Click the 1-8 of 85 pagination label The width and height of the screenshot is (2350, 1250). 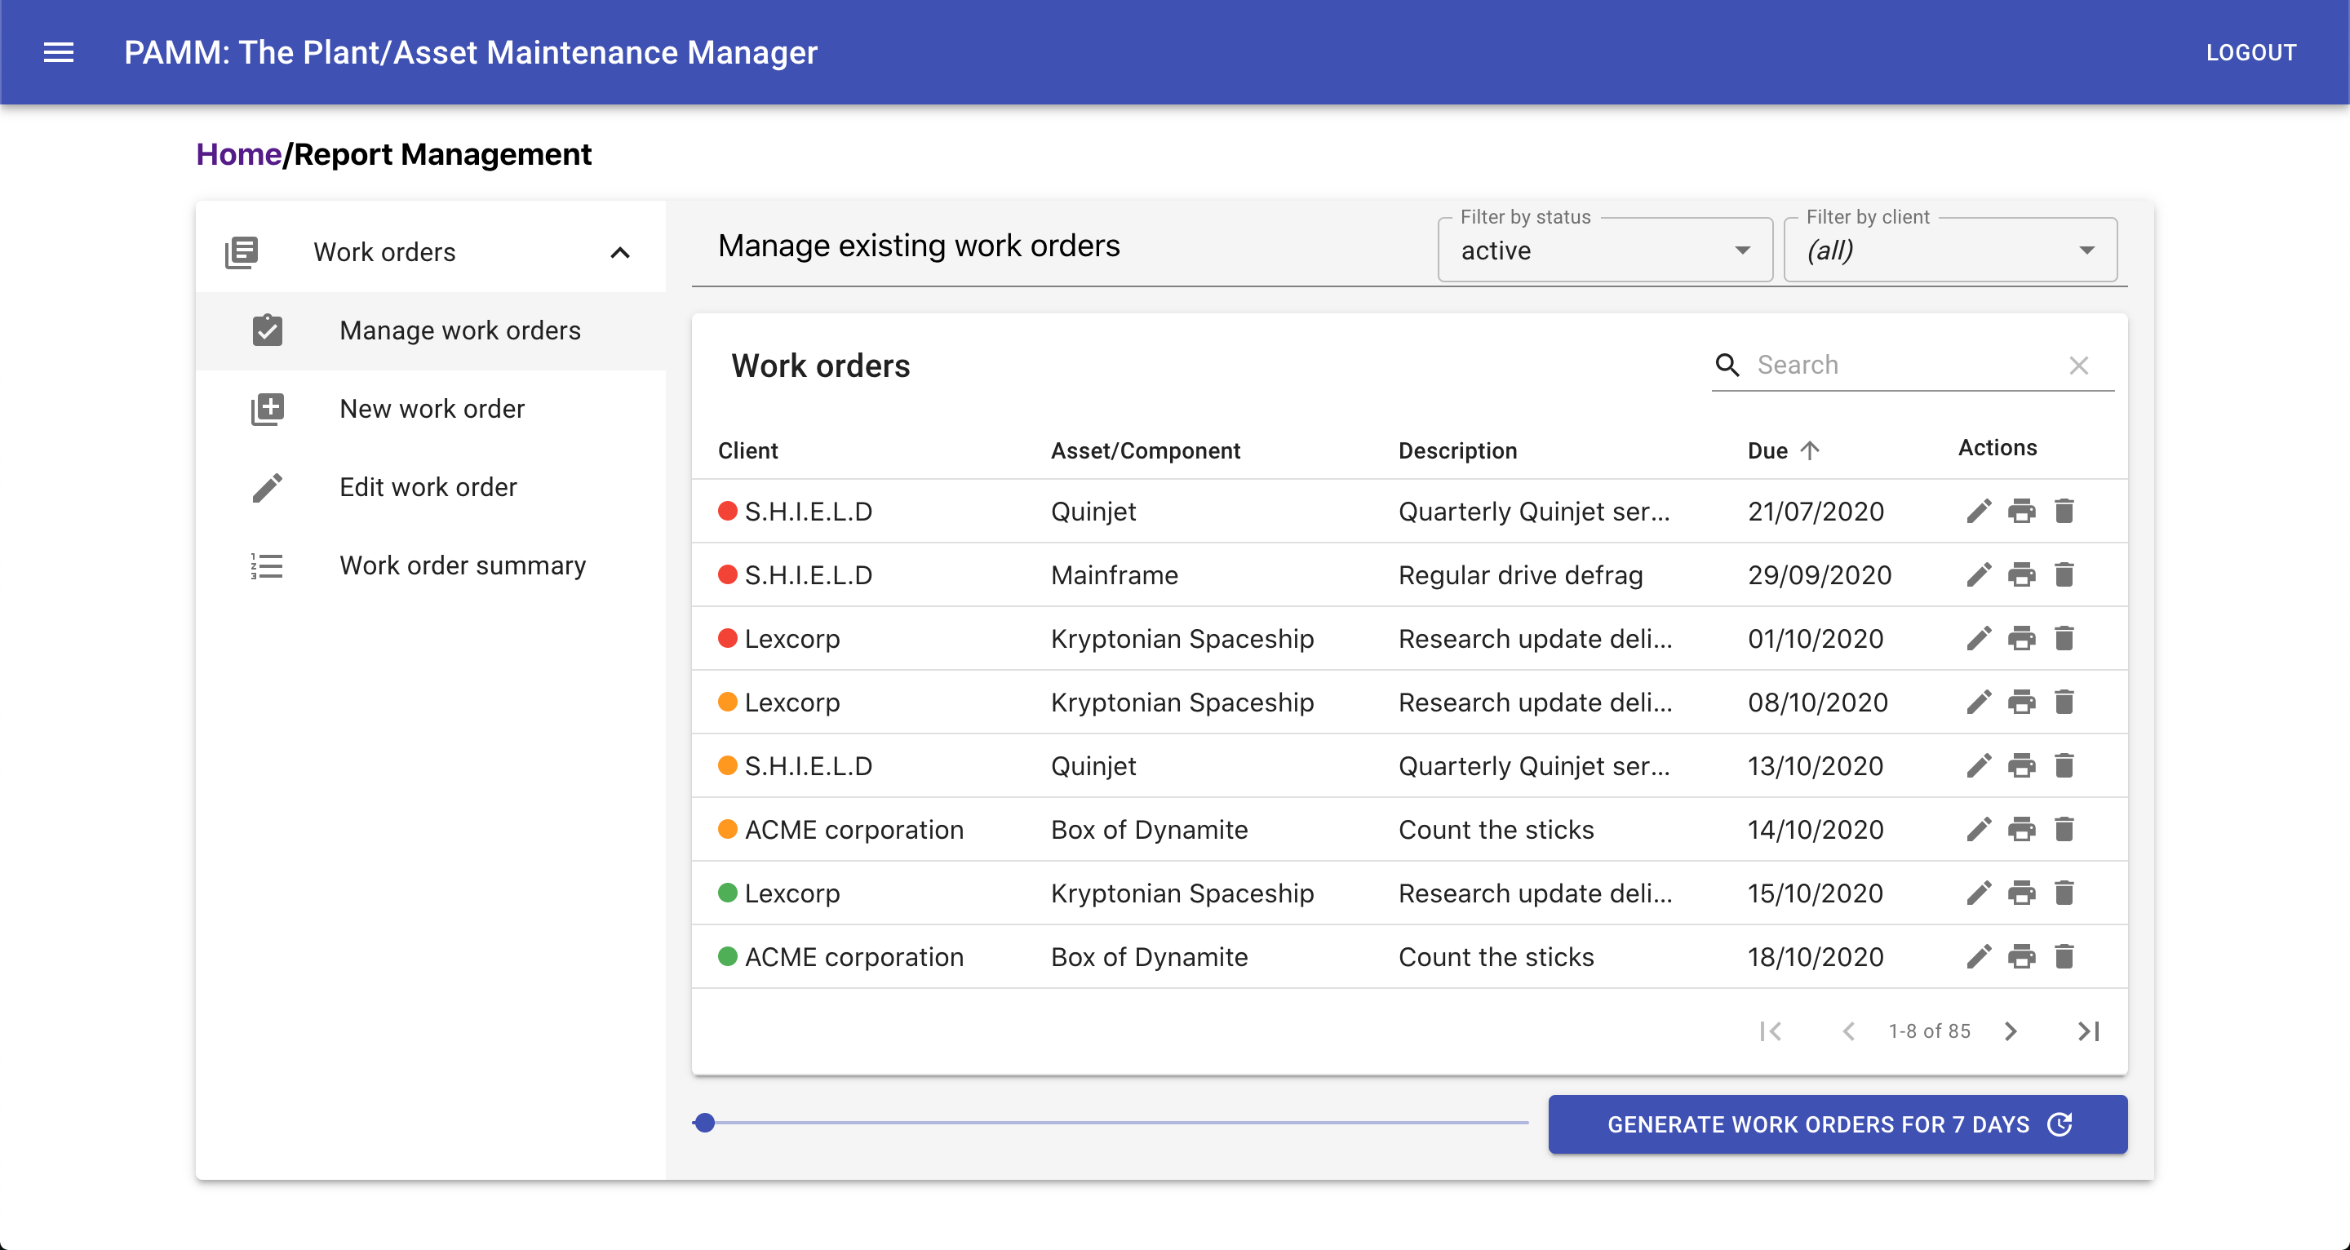coord(1928,1031)
